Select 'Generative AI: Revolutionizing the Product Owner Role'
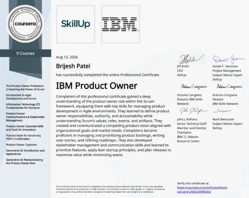Screen dimensions: 249x198 24,161
